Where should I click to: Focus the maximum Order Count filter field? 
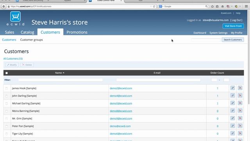(x=226, y=80)
